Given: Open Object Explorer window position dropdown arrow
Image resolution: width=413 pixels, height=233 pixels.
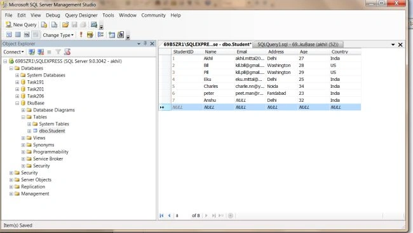Looking at the screenshot, I should click(x=139, y=44).
